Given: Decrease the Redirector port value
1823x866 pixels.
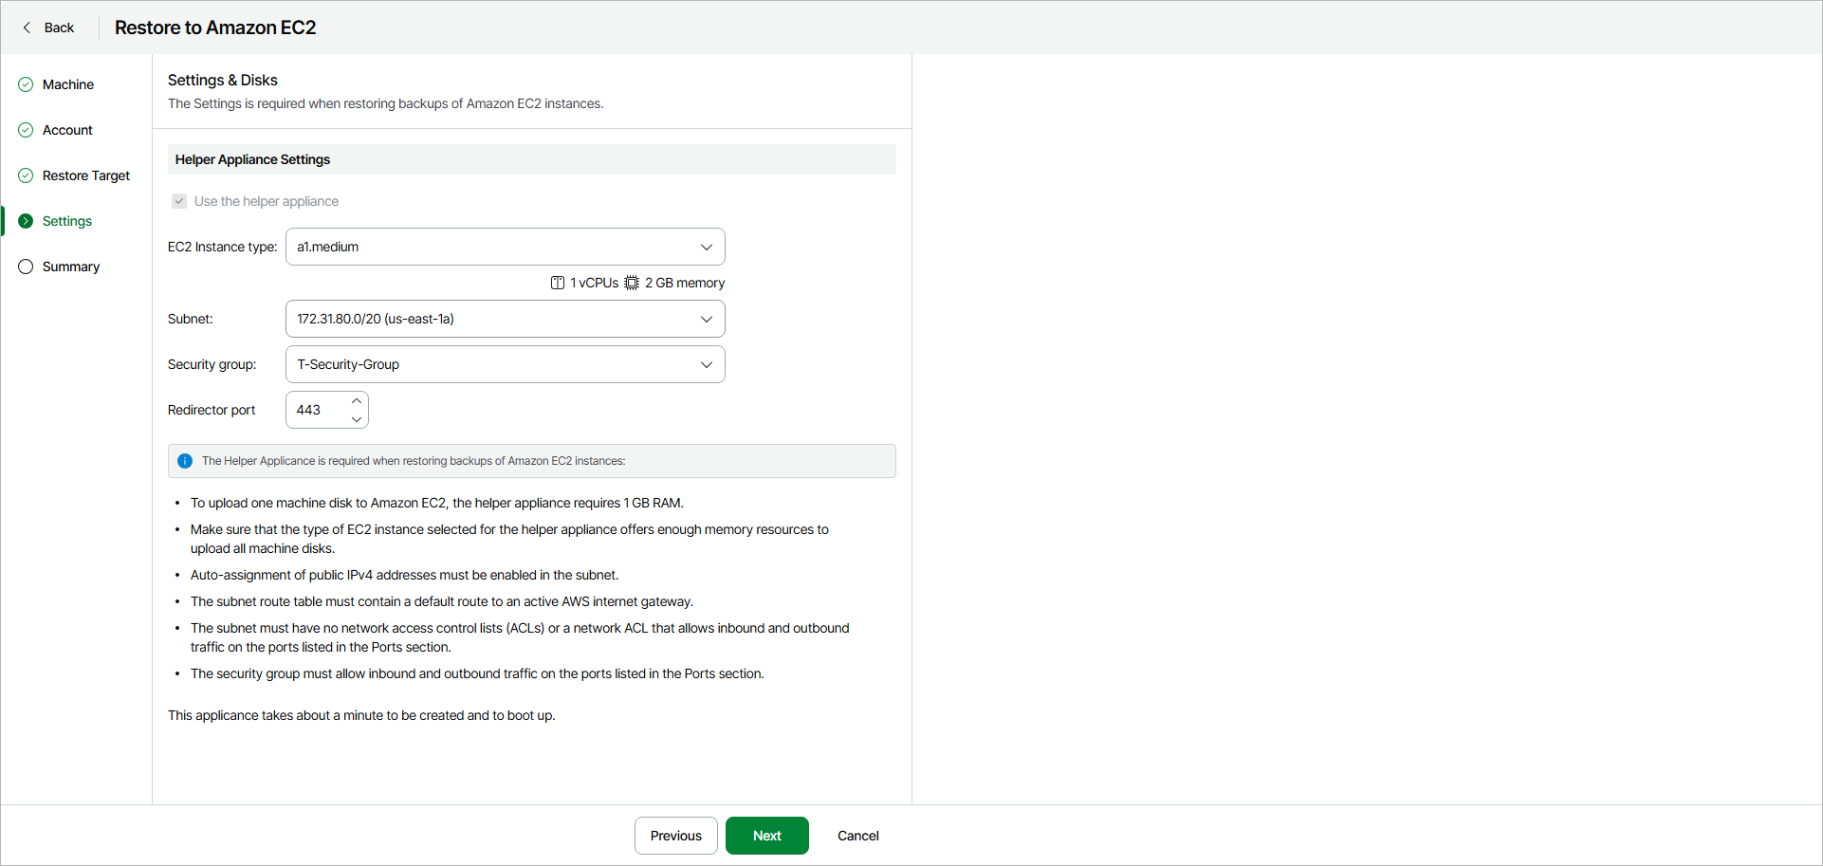Looking at the screenshot, I should tap(357, 419).
